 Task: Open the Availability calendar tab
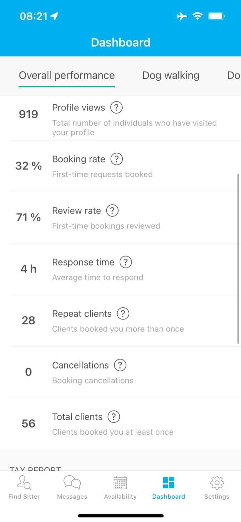(120, 488)
